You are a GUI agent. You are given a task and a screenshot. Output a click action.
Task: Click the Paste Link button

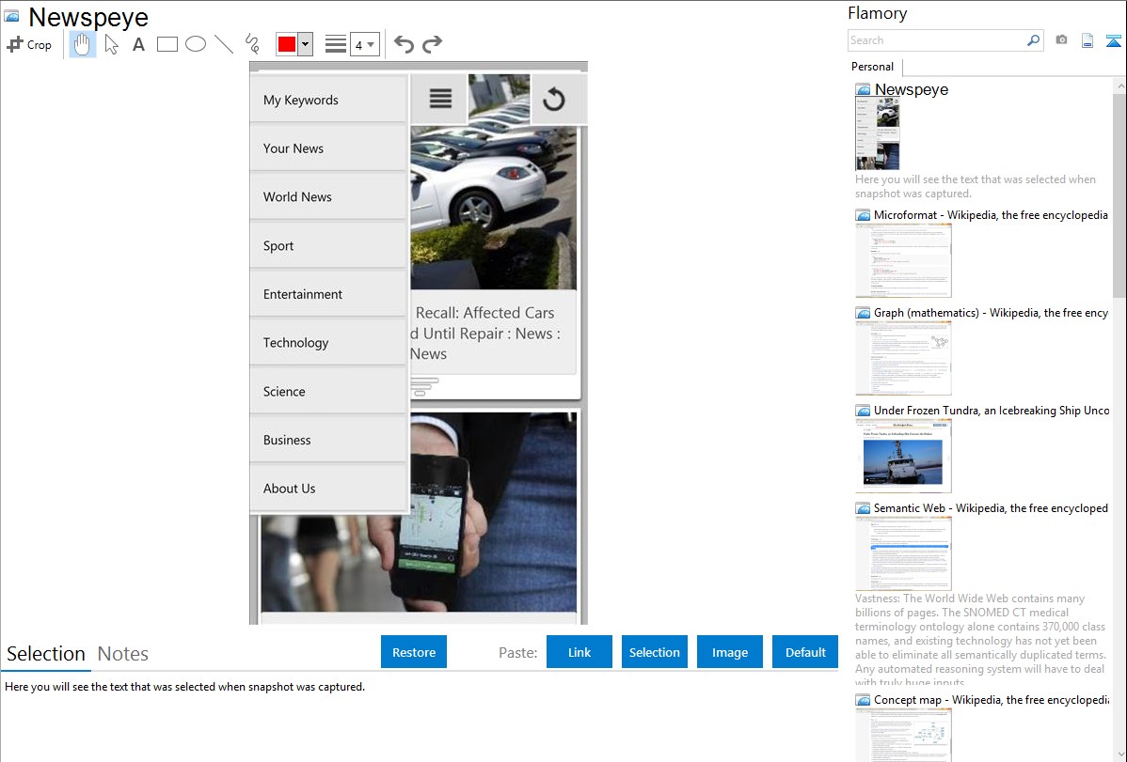pyautogui.click(x=579, y=652)
